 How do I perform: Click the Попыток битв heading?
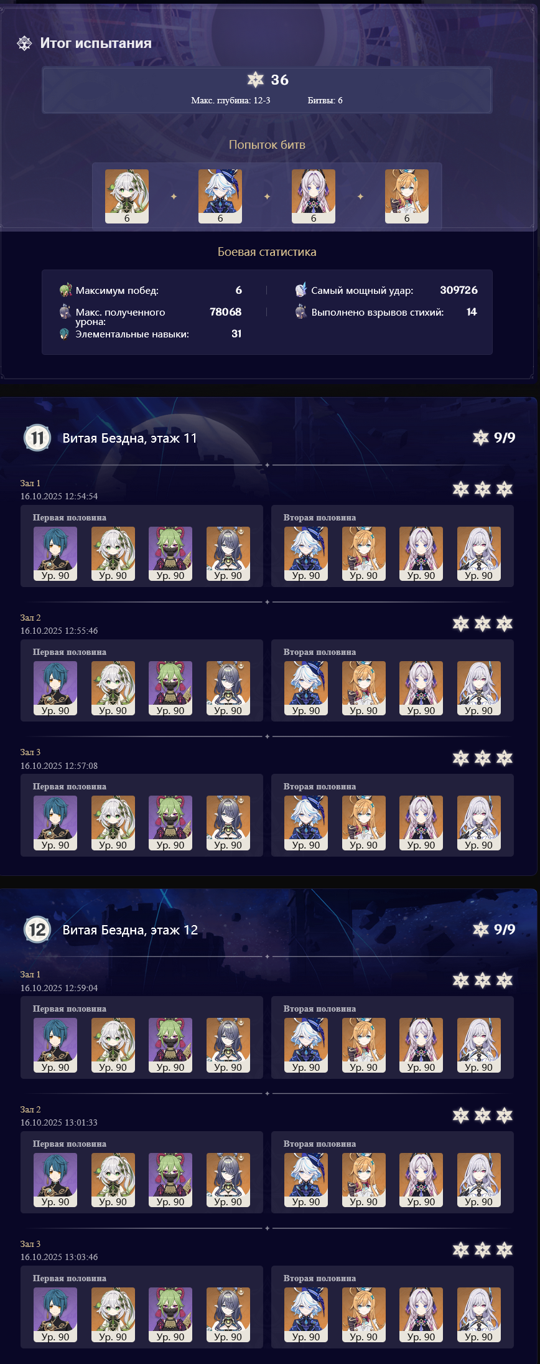point(267,144)
